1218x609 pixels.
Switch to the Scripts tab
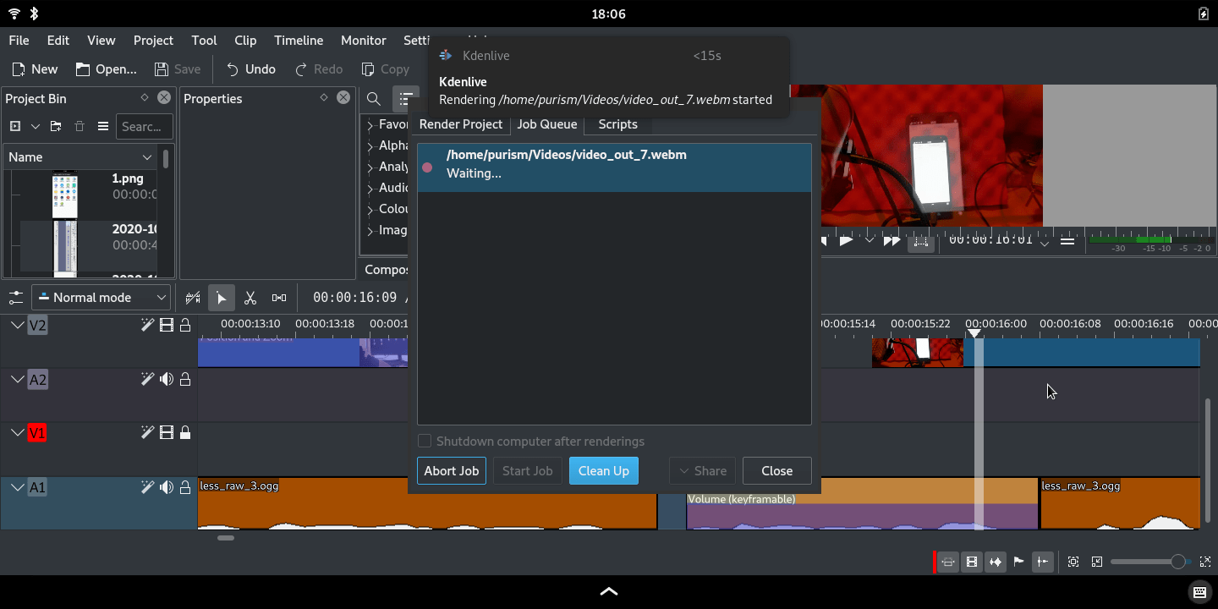click(617, 124)
